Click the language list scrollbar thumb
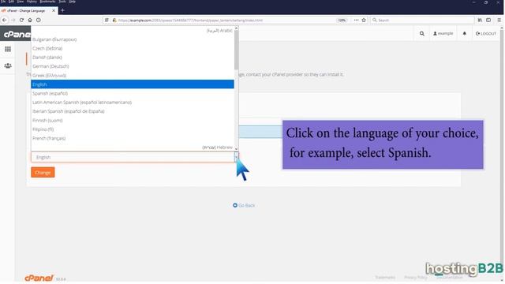Image resolution: width=505 pixels, height=284 pixels. (x=237, y=50)
